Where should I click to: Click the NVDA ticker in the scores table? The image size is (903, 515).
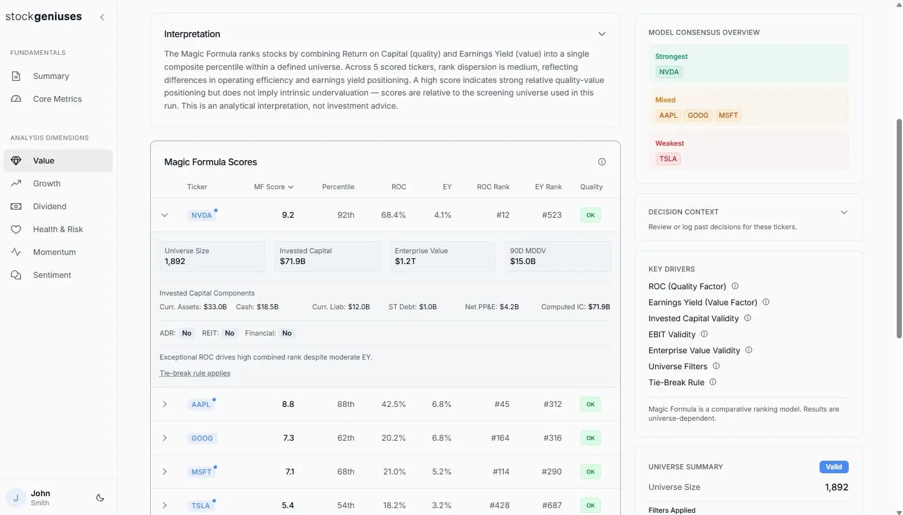[202, 215]
